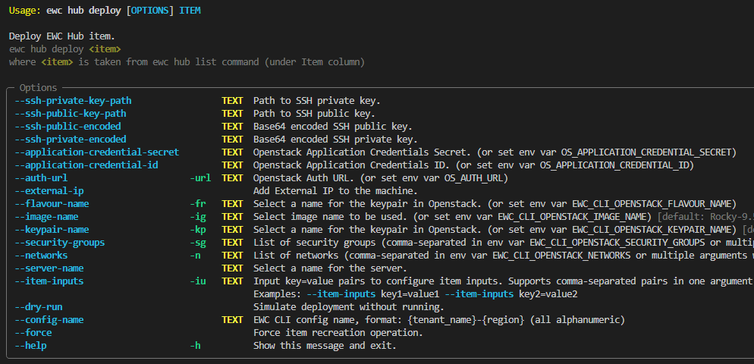Click the 'Examples:' line with key1=value1
754x364 pixels.
click(415, 294)
